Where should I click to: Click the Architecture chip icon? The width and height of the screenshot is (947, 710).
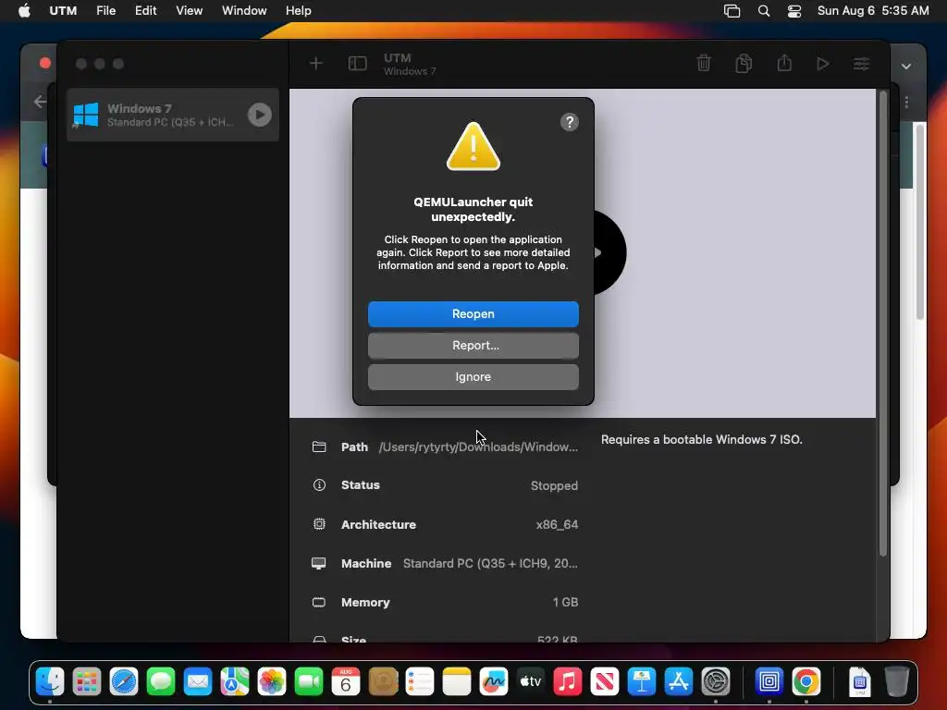point(319,524)
